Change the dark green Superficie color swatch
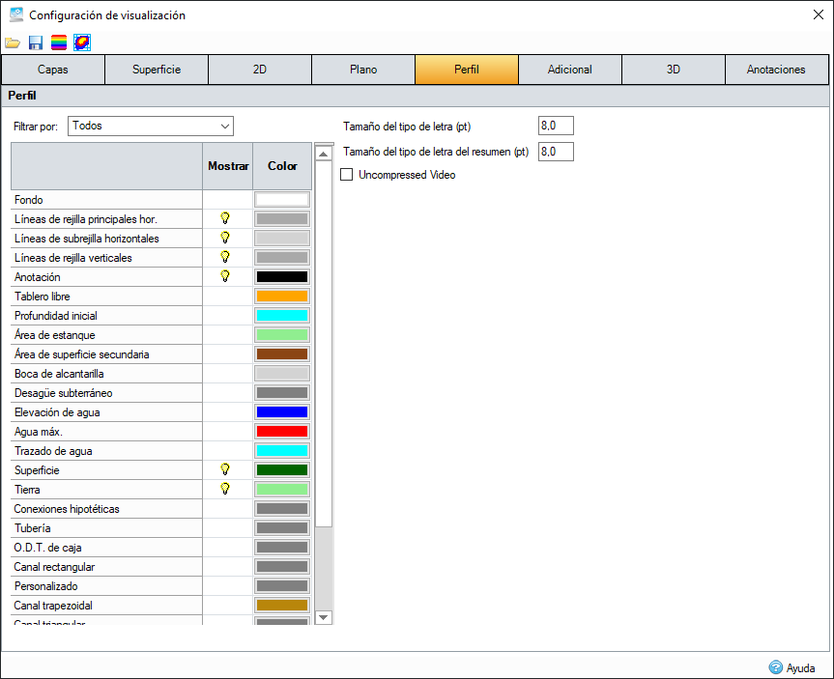The width and height of the screenshot is (834, 679). coord(282,470)
